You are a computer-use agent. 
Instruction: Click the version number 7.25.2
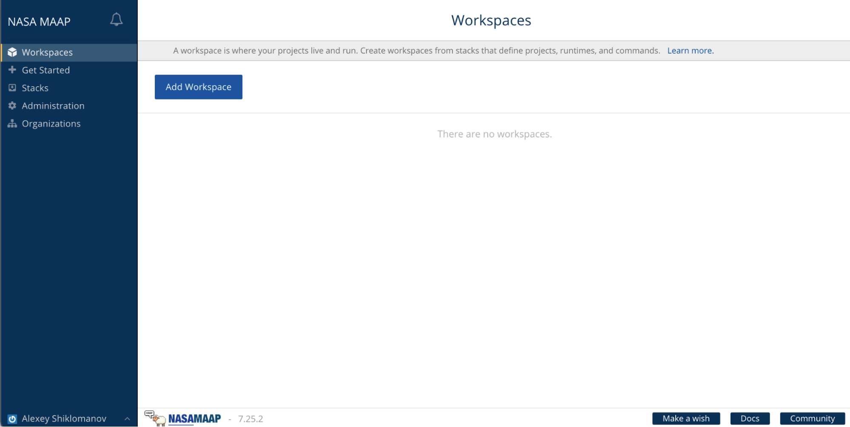250,419
